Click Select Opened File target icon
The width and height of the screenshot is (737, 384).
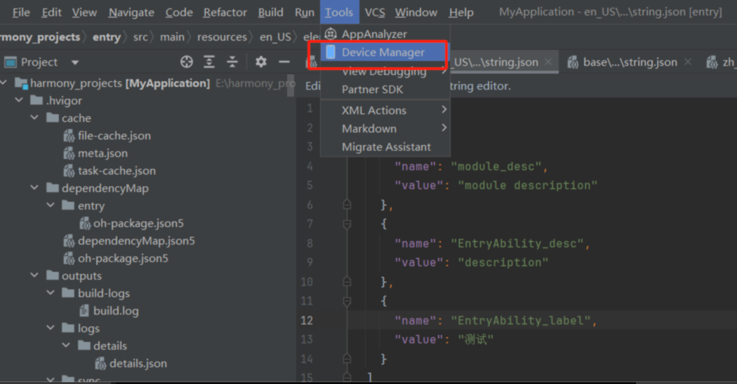point(187,62)
